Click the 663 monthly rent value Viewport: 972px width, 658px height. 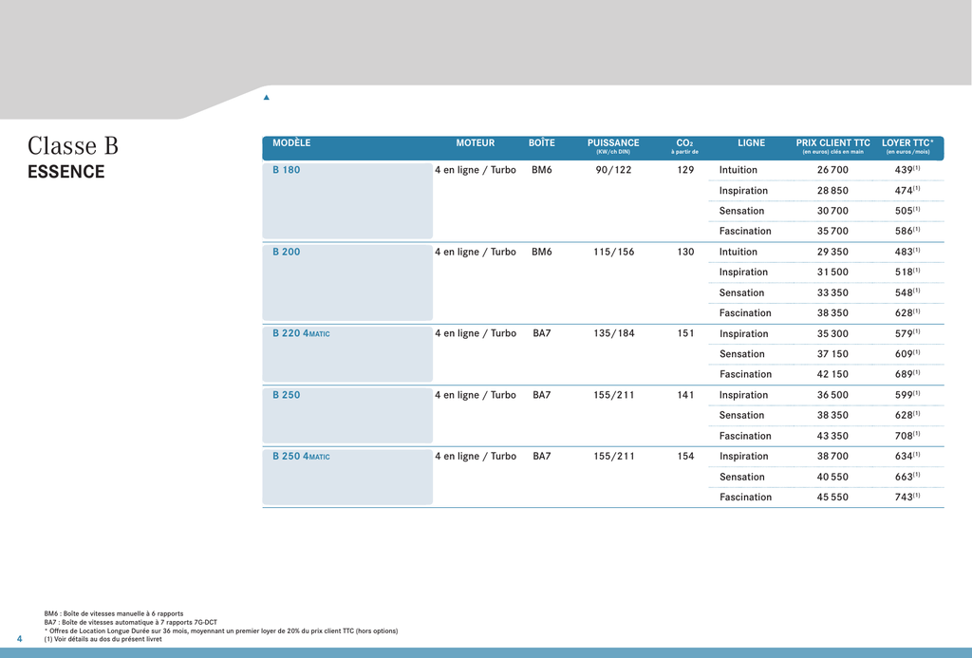tap(907, 477)
